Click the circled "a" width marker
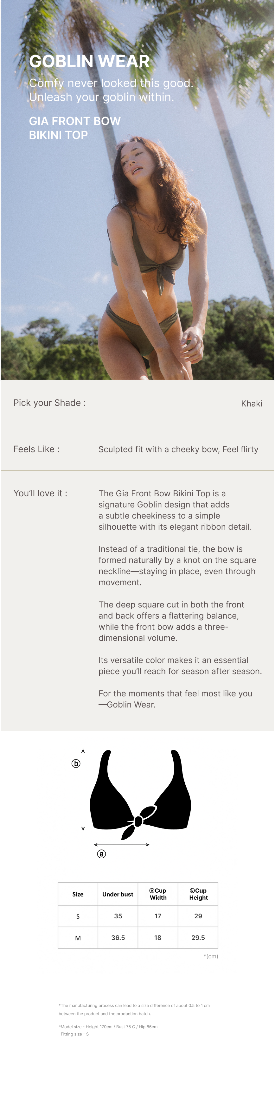This screenshot has width=275, height=1093. pos(101,854)
